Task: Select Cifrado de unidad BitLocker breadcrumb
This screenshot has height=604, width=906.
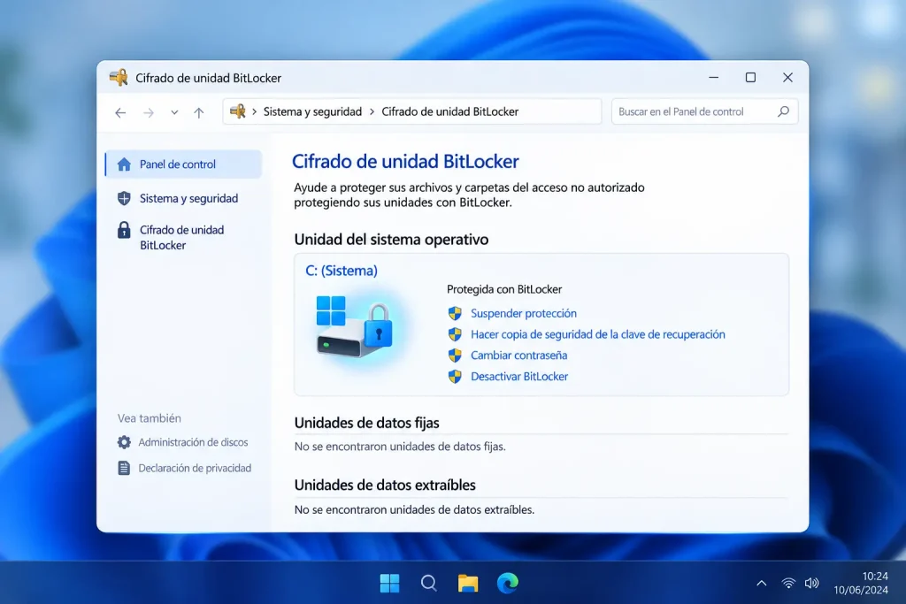Action: pyautogui.click(x=450, y=111)
